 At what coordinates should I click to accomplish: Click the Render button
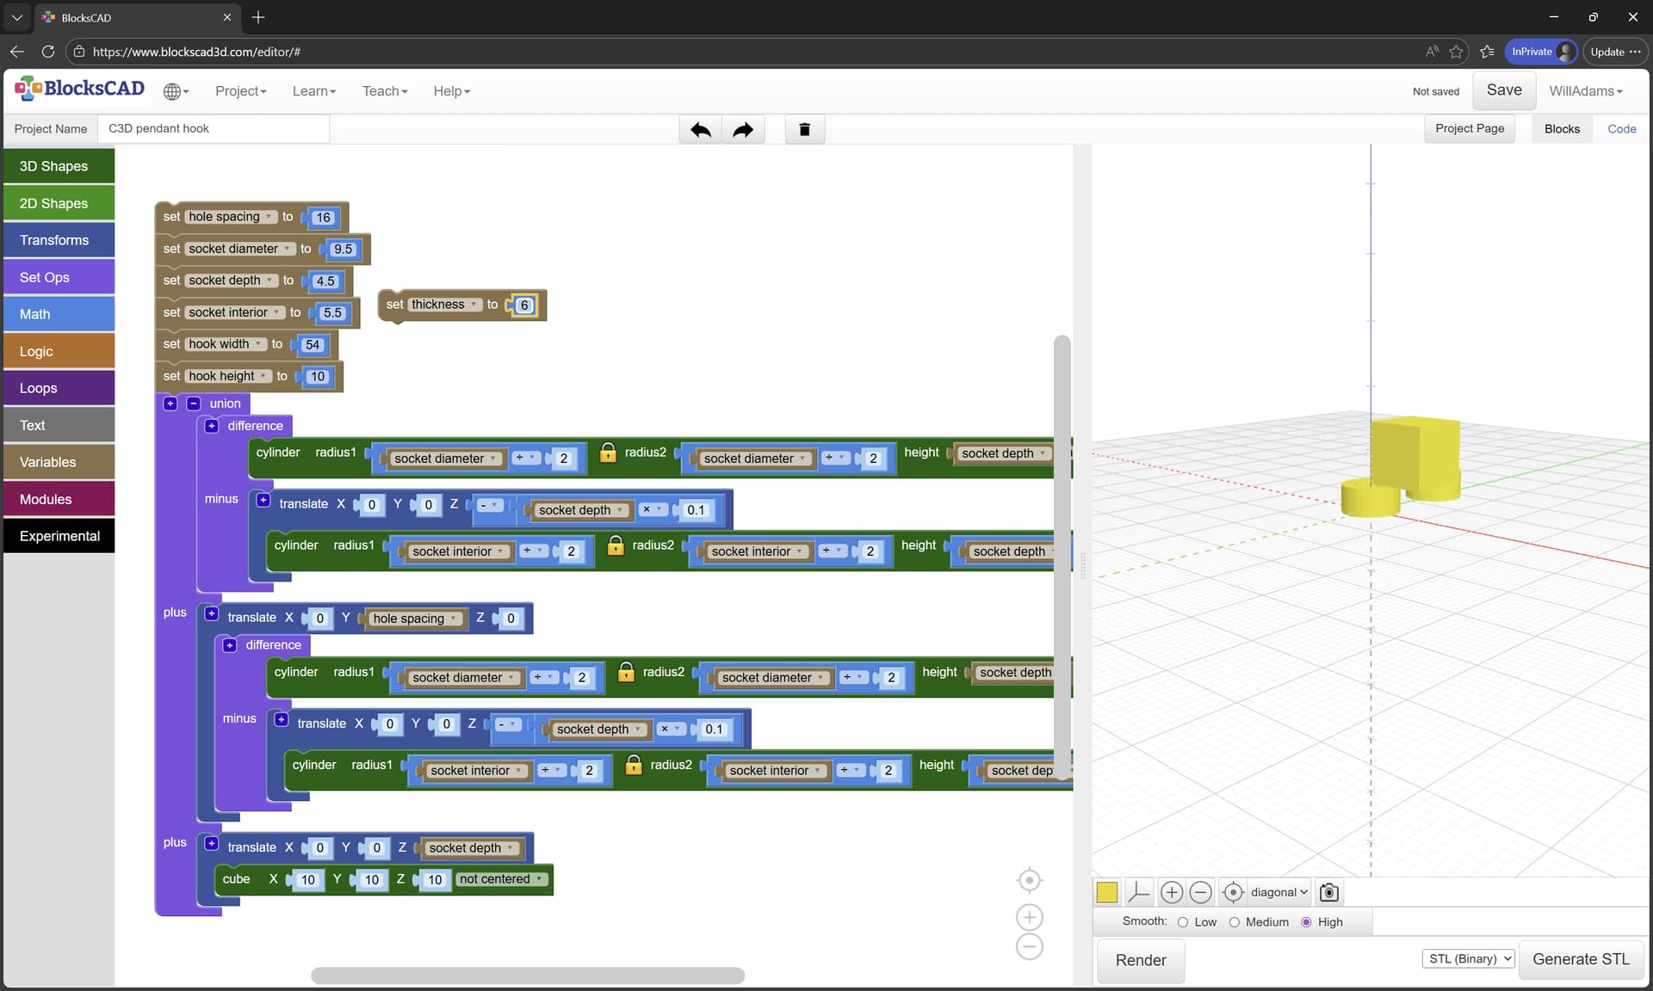click(1140, 960)
